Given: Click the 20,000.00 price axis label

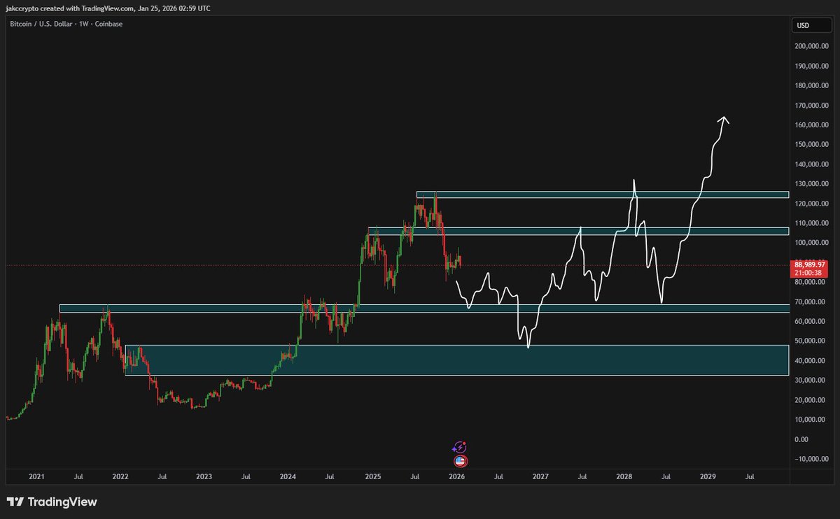Looking at the screenshot, I should click(811, 400).
